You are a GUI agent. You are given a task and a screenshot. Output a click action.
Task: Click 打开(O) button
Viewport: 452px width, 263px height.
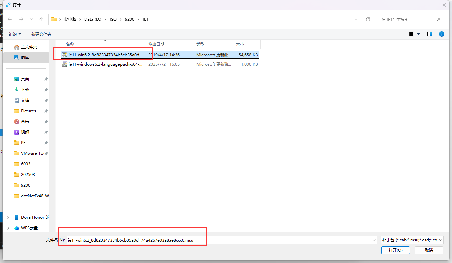[x=396, y=250]
